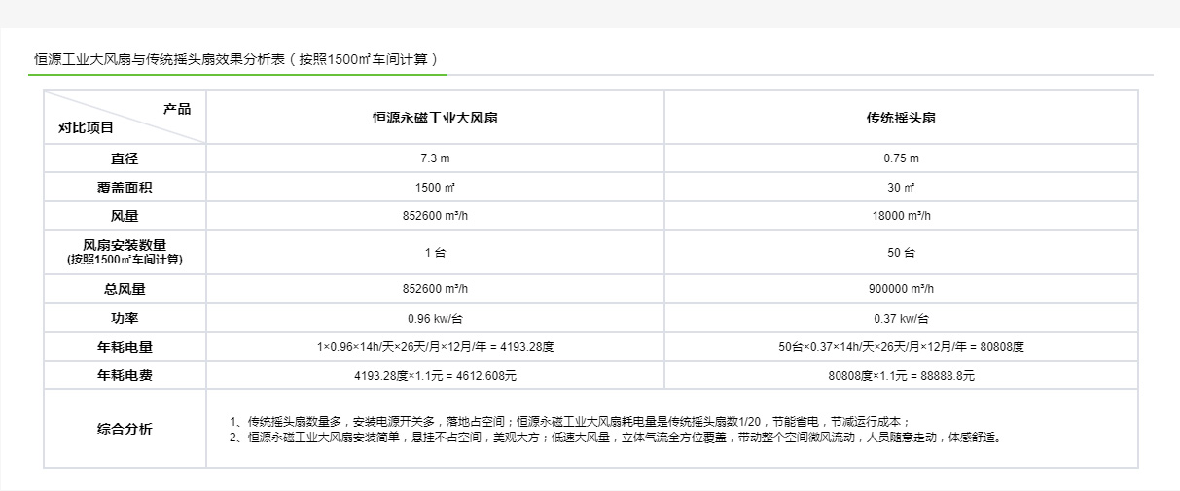This screenshot has height=491, width=1180.
Task: Select the 覆盖面积 row label
Action: tap(125, 188)
